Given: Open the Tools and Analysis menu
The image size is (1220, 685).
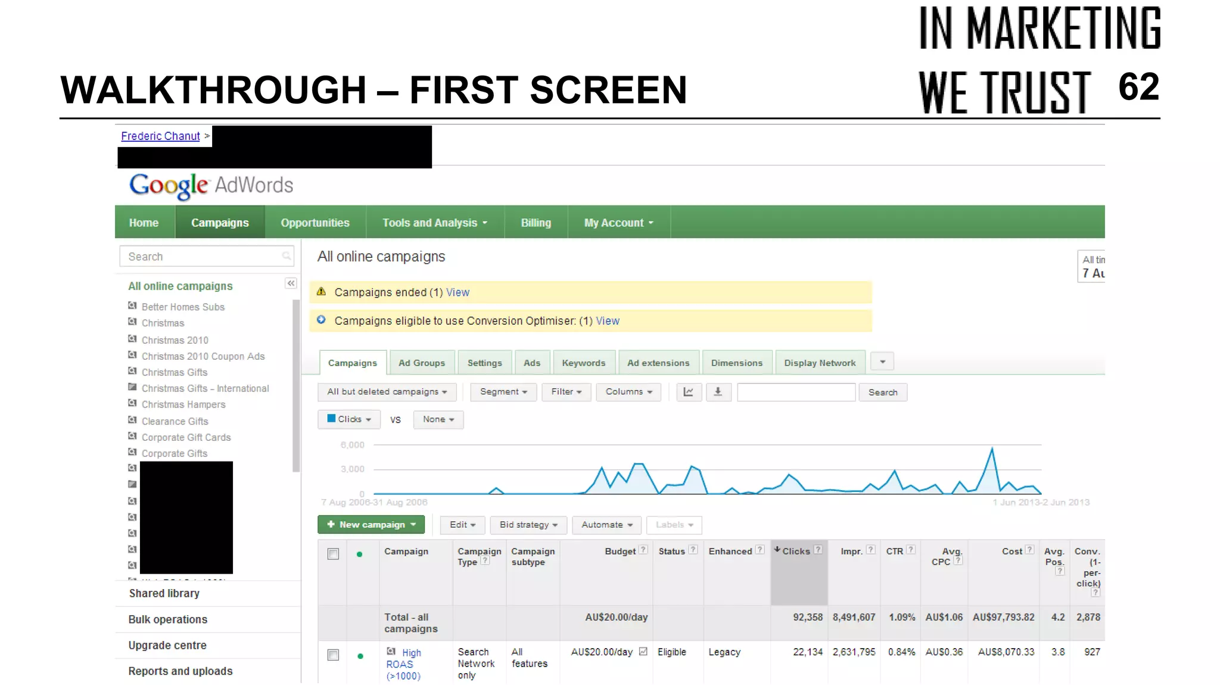Looking at the screenshot, I should (435, 223).
